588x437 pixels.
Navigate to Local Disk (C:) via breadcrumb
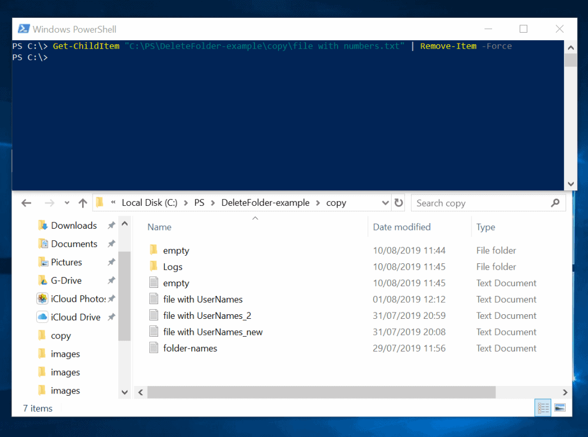tap(149, 202)
